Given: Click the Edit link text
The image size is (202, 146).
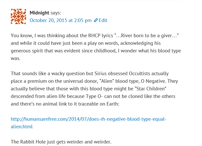Looking at the screenshot, I should [x=103, y=20].
